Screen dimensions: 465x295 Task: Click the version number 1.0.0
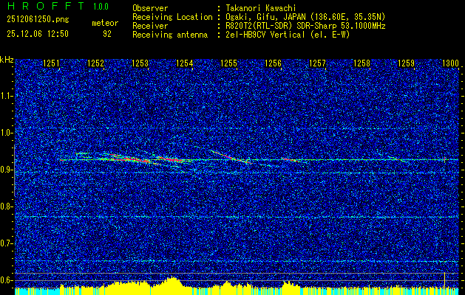click(101, 7)
